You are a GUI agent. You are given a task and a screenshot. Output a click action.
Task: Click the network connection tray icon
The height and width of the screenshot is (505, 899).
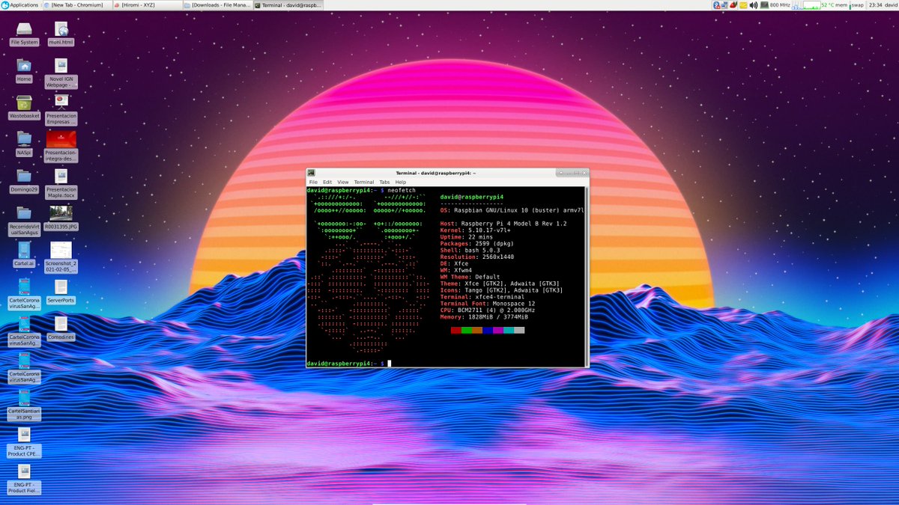(x=724, y=4)
